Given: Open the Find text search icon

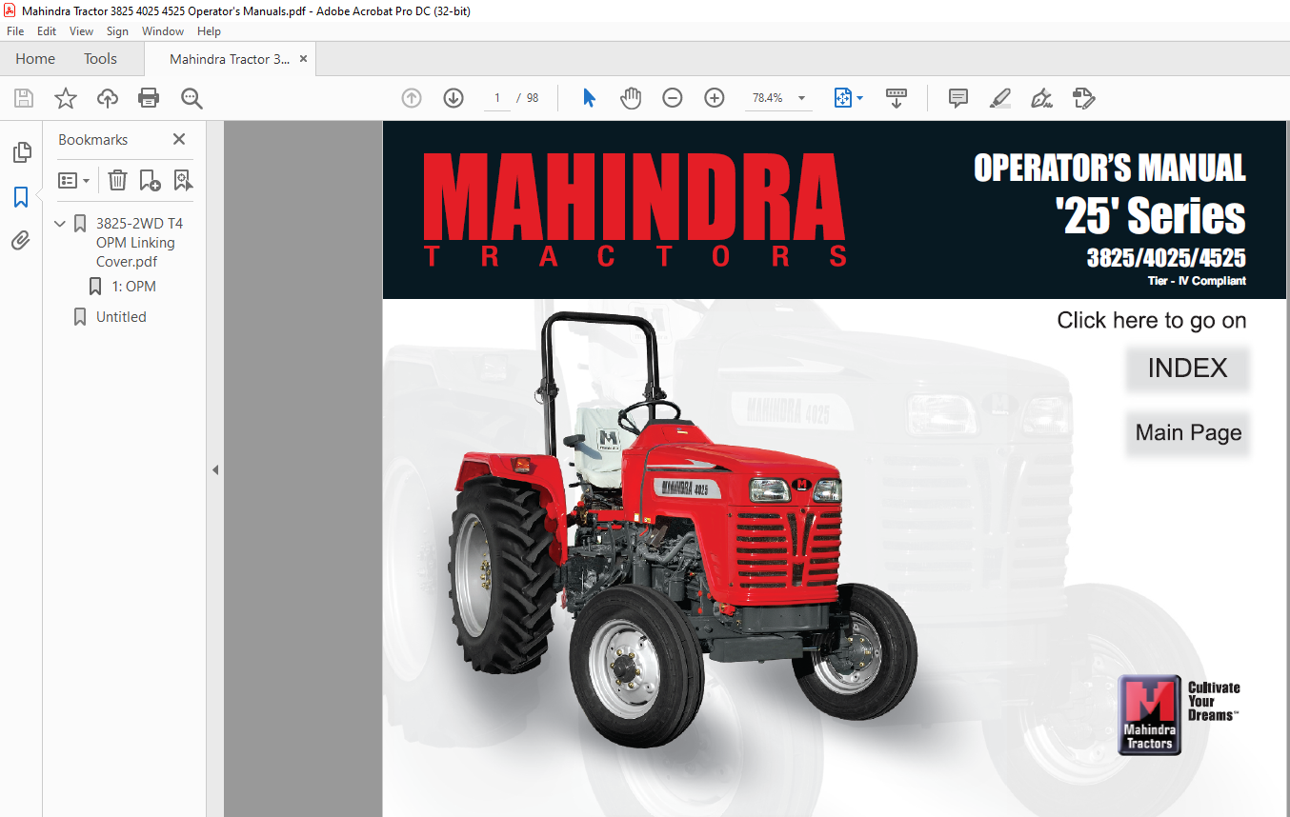Looking at the screenshot, I should point(191,98).
